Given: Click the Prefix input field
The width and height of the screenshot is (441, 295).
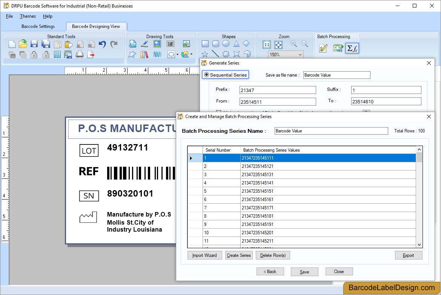Looking at the screenshot, I should point(278,90).
